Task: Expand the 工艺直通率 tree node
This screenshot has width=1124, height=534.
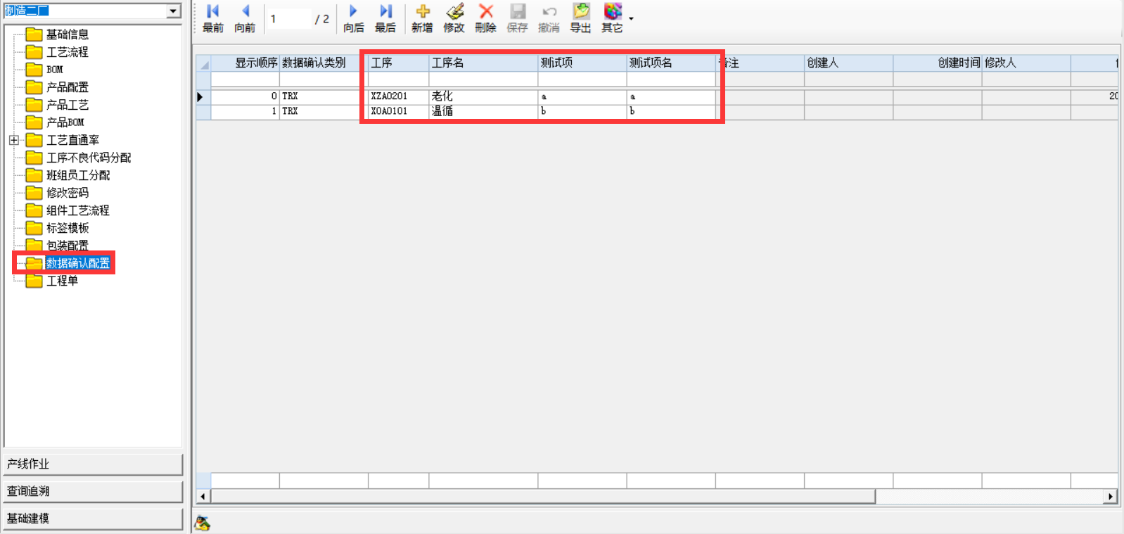Action: click(14, 140)
